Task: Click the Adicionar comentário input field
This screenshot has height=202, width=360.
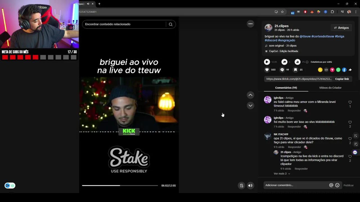Action: pos(296,185)
